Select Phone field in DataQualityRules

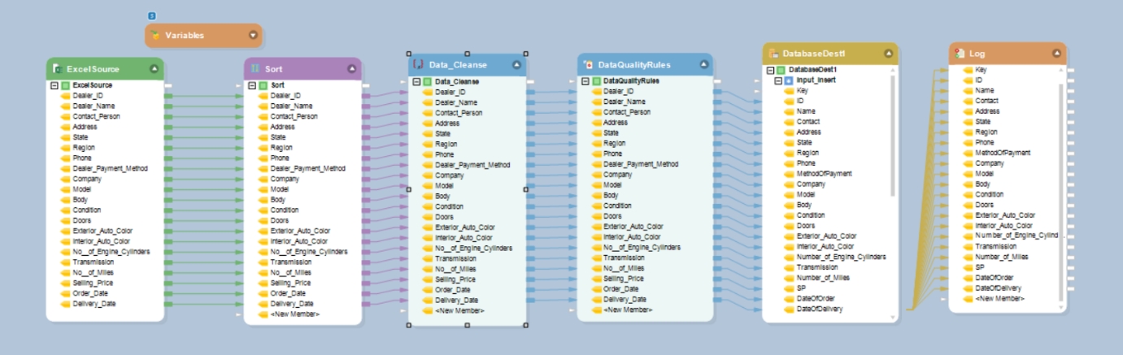613,154
